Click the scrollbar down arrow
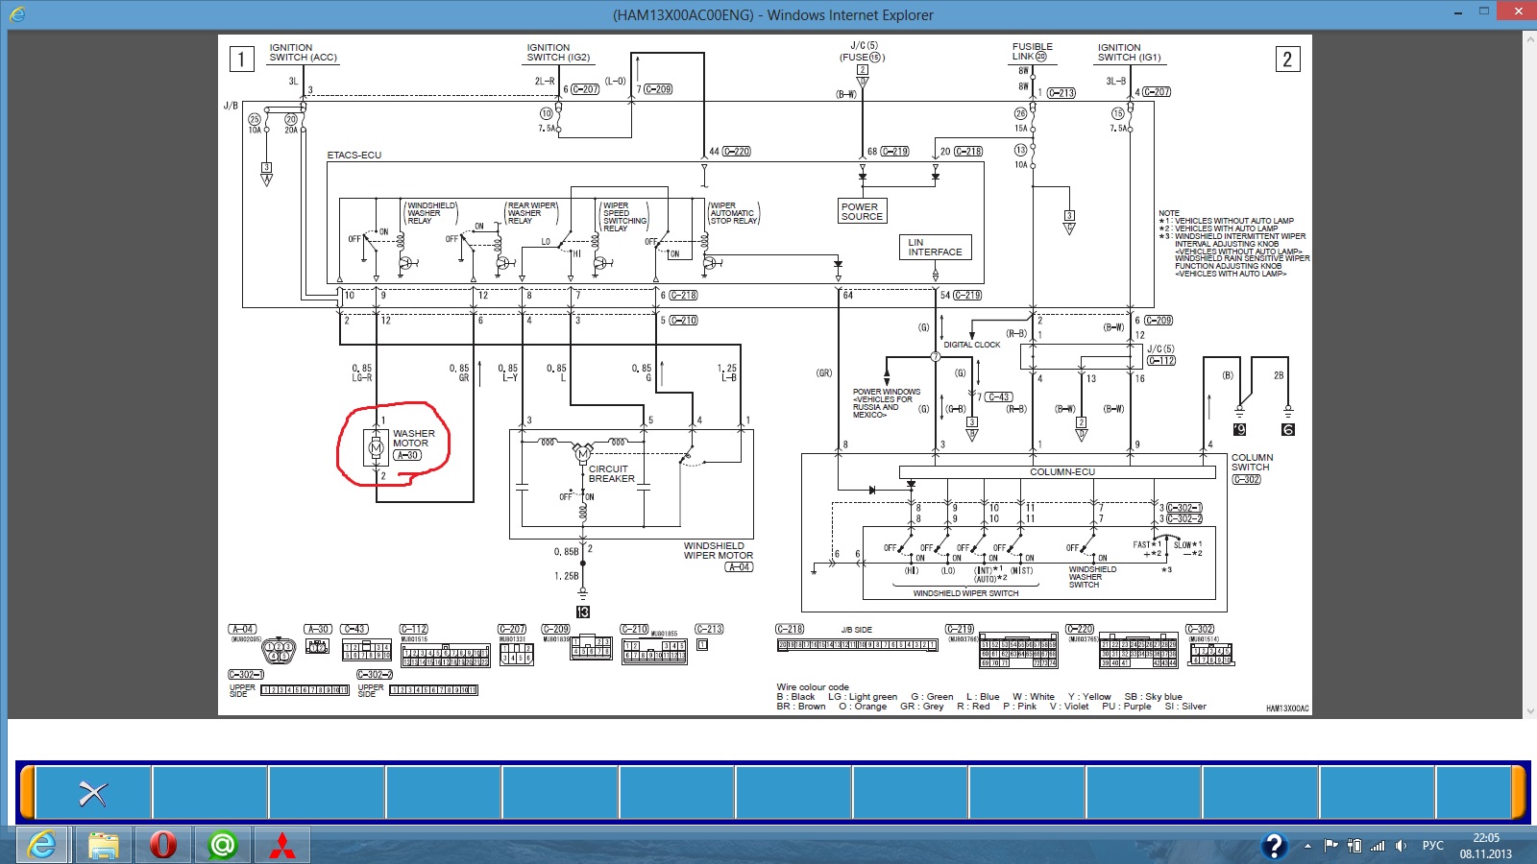This screenshot has width=1537, height=864. coord(1529,711)
